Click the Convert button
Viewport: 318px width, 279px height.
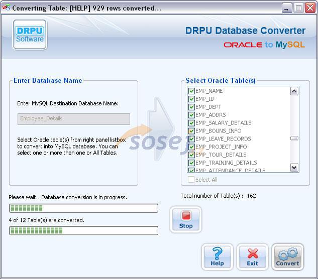point(287,257)
